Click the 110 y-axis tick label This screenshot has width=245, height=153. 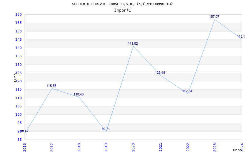click(18, 98)
